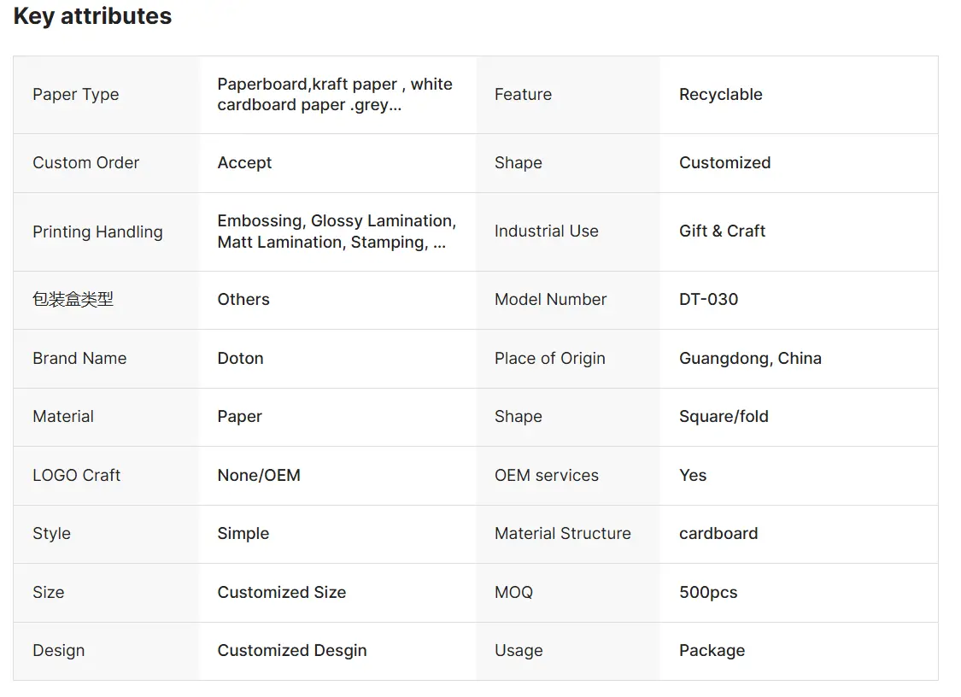Select the 500pcs MOQ value
The image size is (961, 697).
point(708,592)
